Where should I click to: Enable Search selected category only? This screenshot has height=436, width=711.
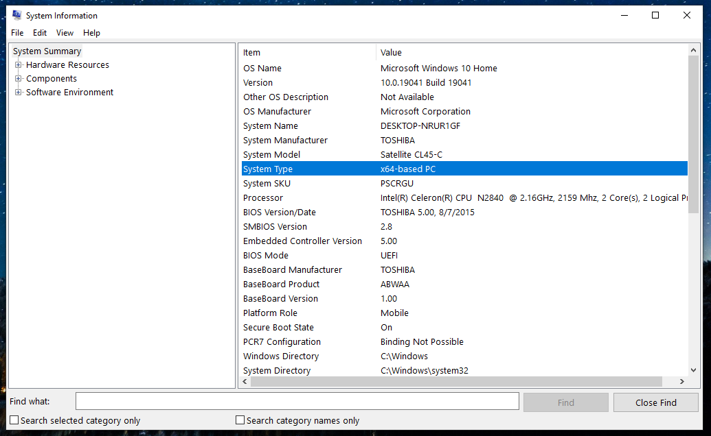point(14,420)
